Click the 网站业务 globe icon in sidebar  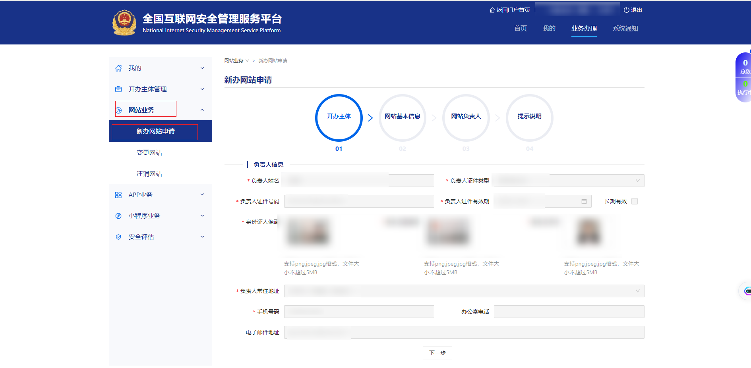[118, 110]
